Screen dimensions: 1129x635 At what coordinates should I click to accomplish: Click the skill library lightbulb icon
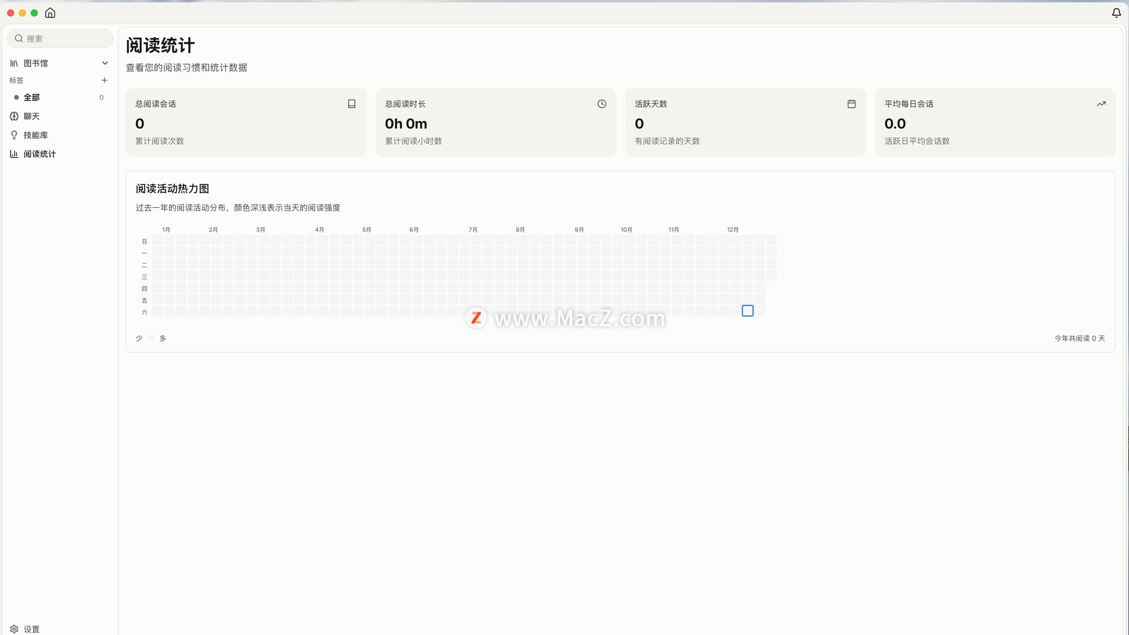[x=14, y=135]
